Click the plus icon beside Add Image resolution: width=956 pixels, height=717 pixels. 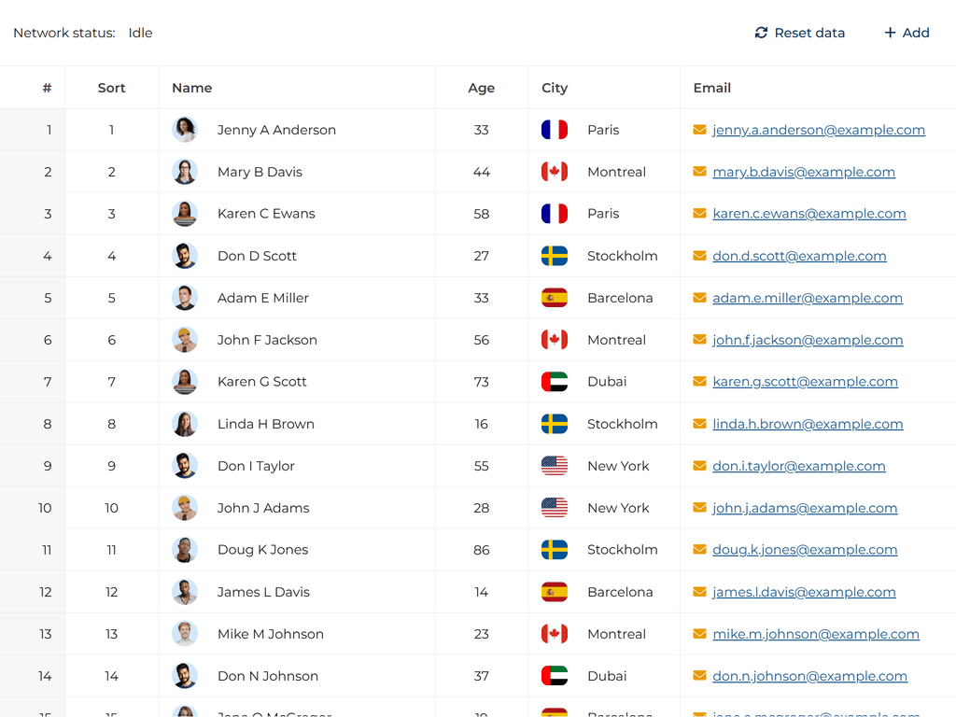pos(890,33)
